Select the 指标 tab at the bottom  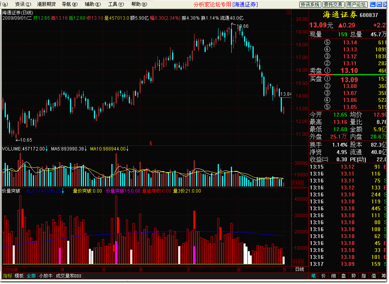click(7, 276)
